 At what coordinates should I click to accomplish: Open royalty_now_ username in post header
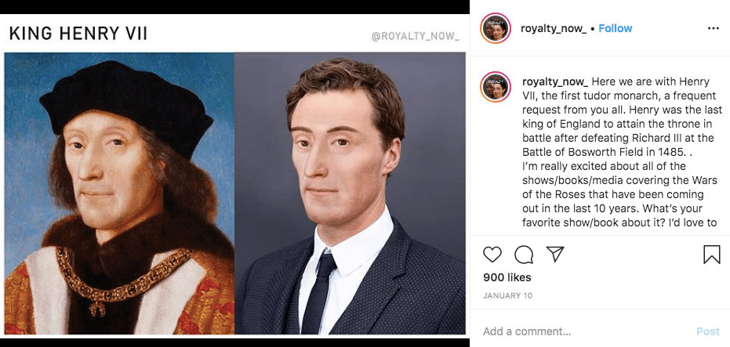554,28
